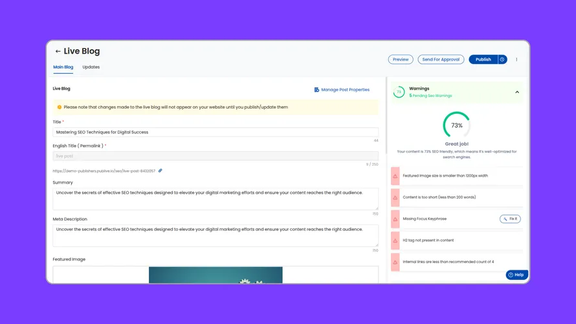The height and width of the screenshot is (324, 576).
Task: Click Fix It for Missing Focus Keyphrase
Action: coord(510,219)
